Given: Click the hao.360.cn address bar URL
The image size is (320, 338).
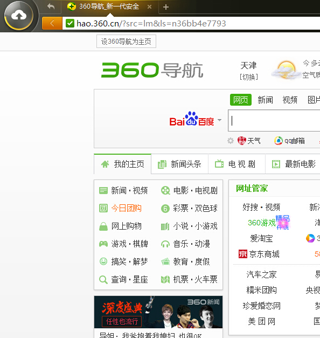Looking at the screenshot, I should point(151,23).
